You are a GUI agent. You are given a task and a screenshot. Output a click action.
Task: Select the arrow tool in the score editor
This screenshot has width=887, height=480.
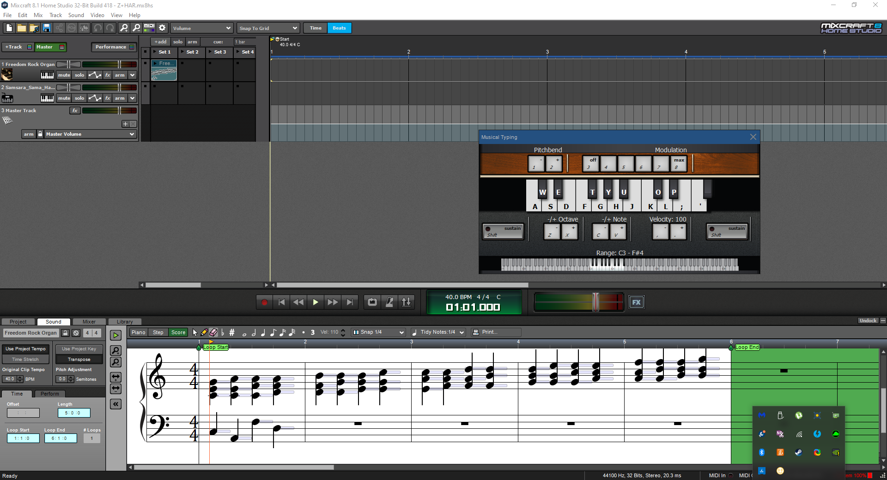tap(195, 332)
